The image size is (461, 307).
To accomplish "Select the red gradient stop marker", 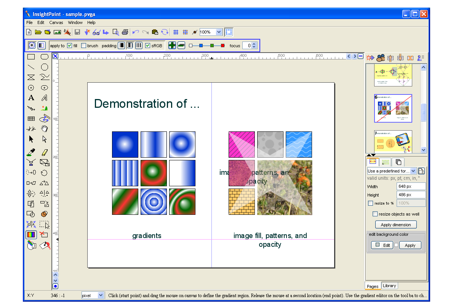I will [223, 46].
